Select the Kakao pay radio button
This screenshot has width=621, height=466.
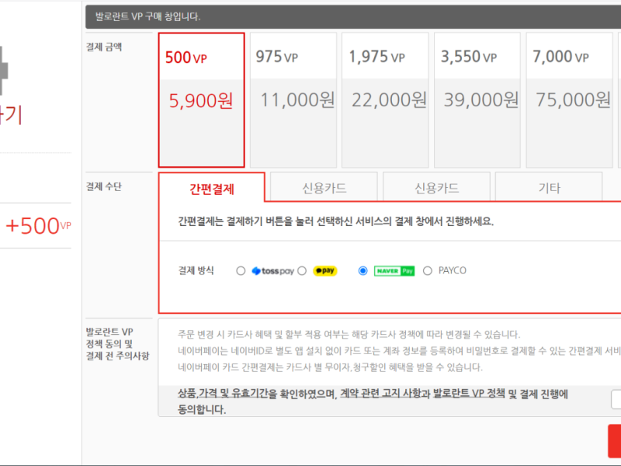[302, 271]
